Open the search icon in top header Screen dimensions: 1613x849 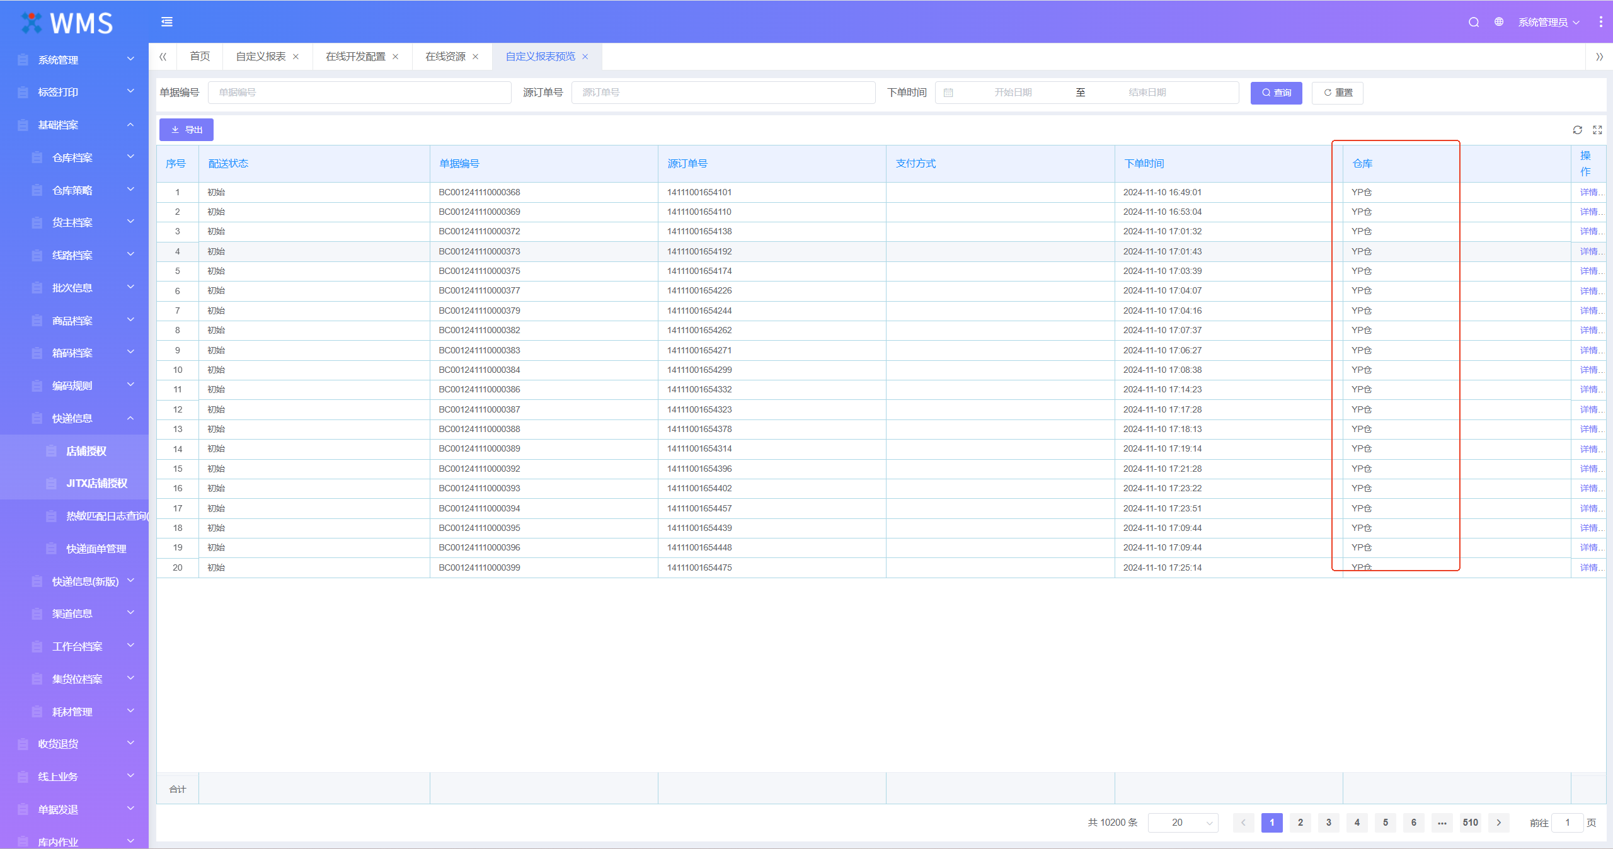point(1474,22)
